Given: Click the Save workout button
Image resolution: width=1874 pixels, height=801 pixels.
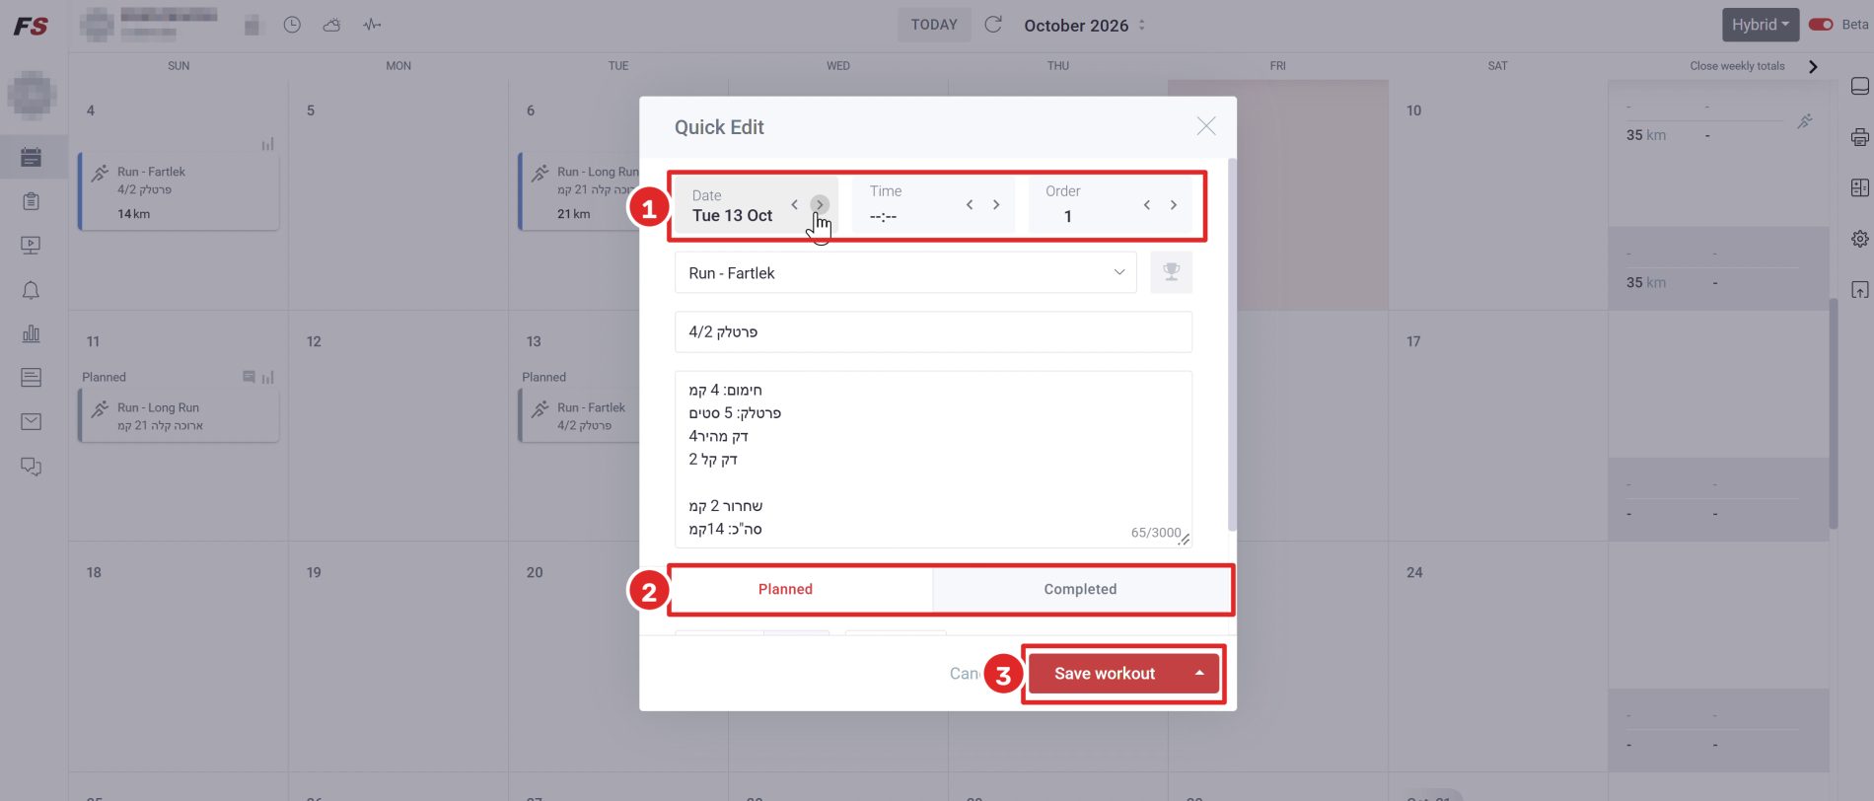Looking at the screenshot, I should 1105,673.
